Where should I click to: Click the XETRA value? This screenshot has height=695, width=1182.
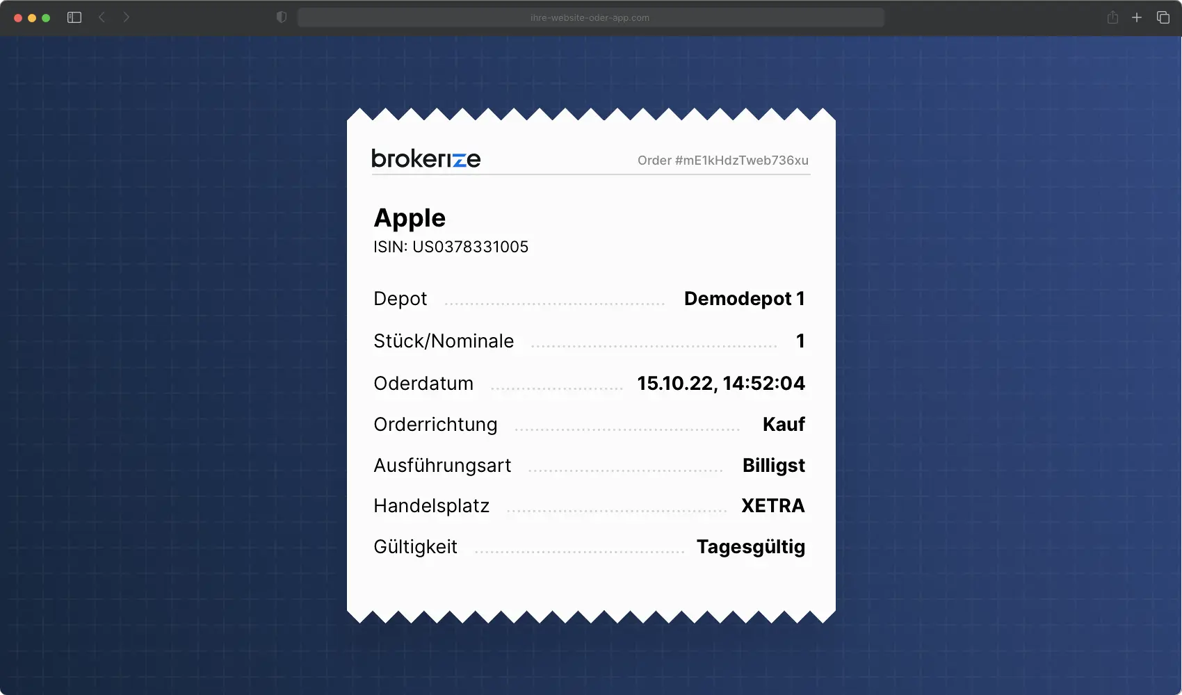(x=773, y=506)
